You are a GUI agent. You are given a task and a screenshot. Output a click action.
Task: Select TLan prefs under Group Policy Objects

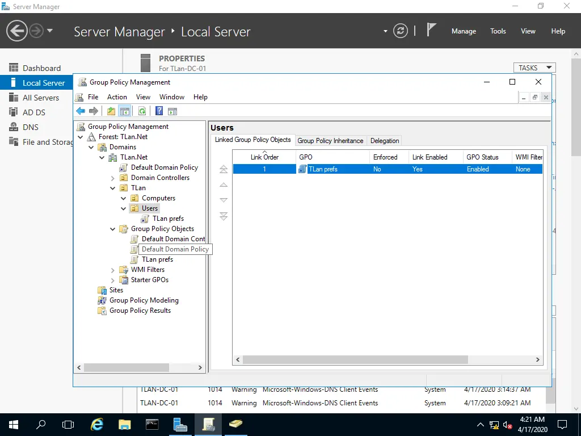tap(157, 259)
